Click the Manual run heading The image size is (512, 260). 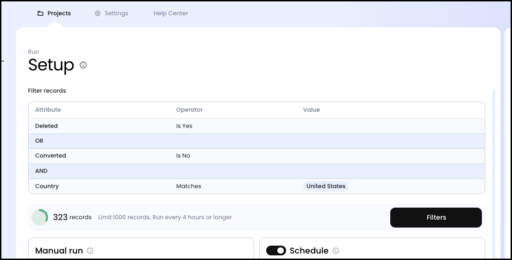[x=59, y=251]
